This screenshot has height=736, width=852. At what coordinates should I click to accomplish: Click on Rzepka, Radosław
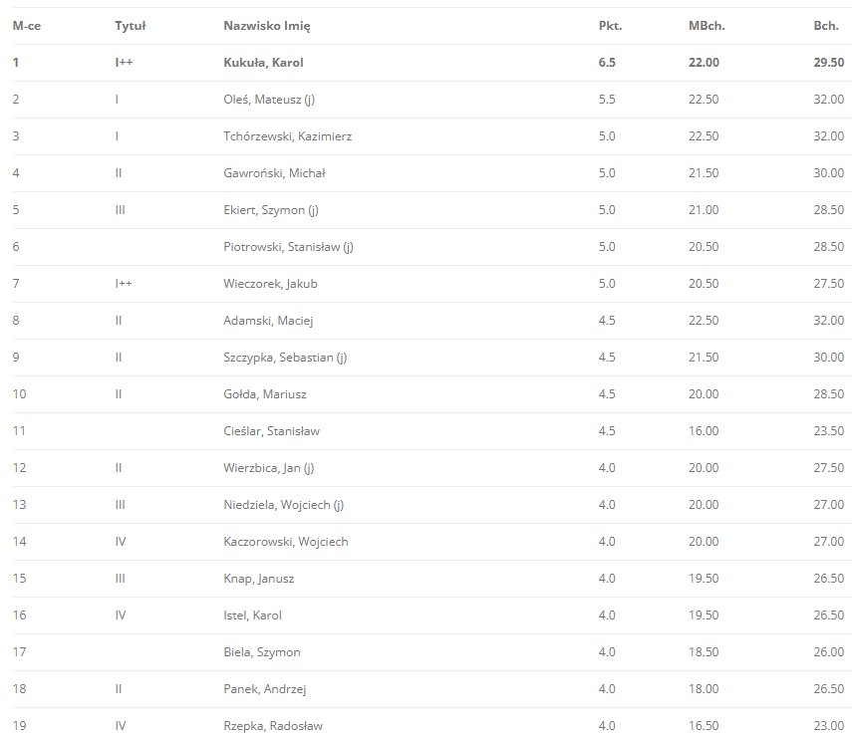(x=273, y=726)
